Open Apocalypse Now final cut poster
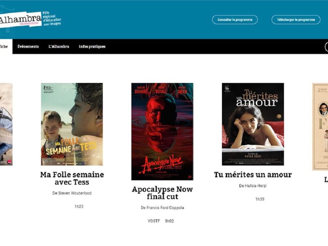 click(x=162, y=132)
